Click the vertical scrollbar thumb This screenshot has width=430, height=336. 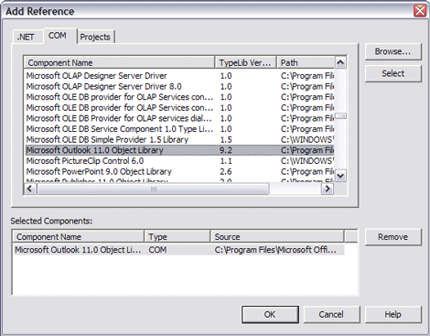click(x=340, y=116)
